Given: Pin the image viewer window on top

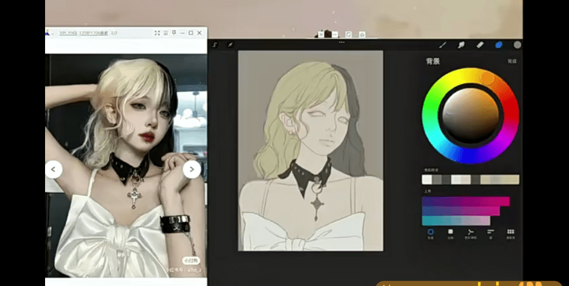Looking at the screenshot, I should click(174, 33).
